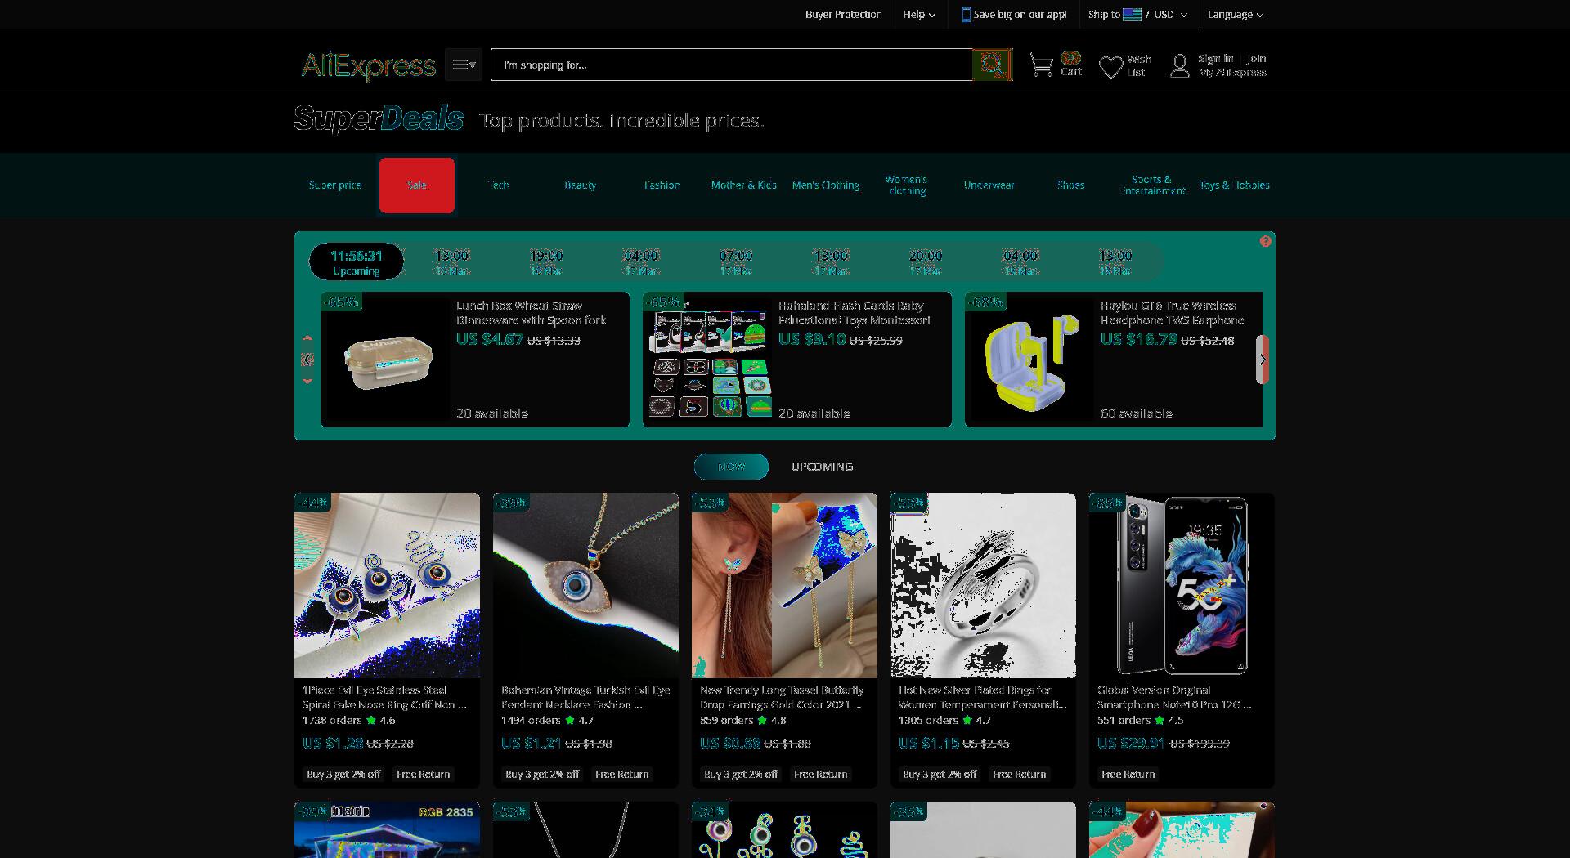Open the Wish List heart icon
This screenshot has height=858, width=1570.
click(1110, 66)
